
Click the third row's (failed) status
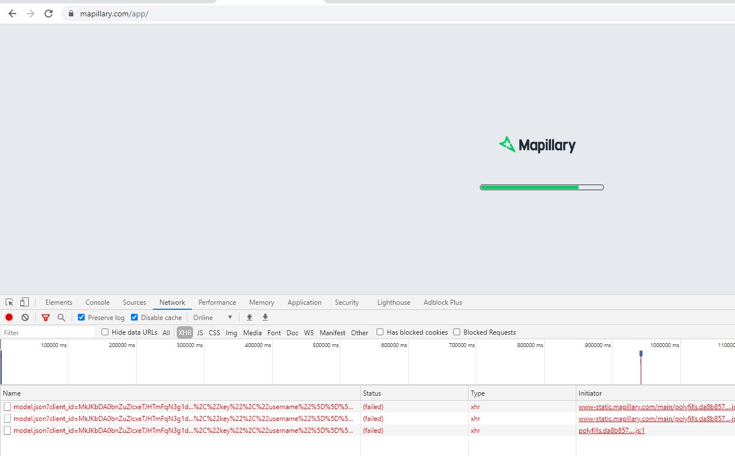point(373,430)
